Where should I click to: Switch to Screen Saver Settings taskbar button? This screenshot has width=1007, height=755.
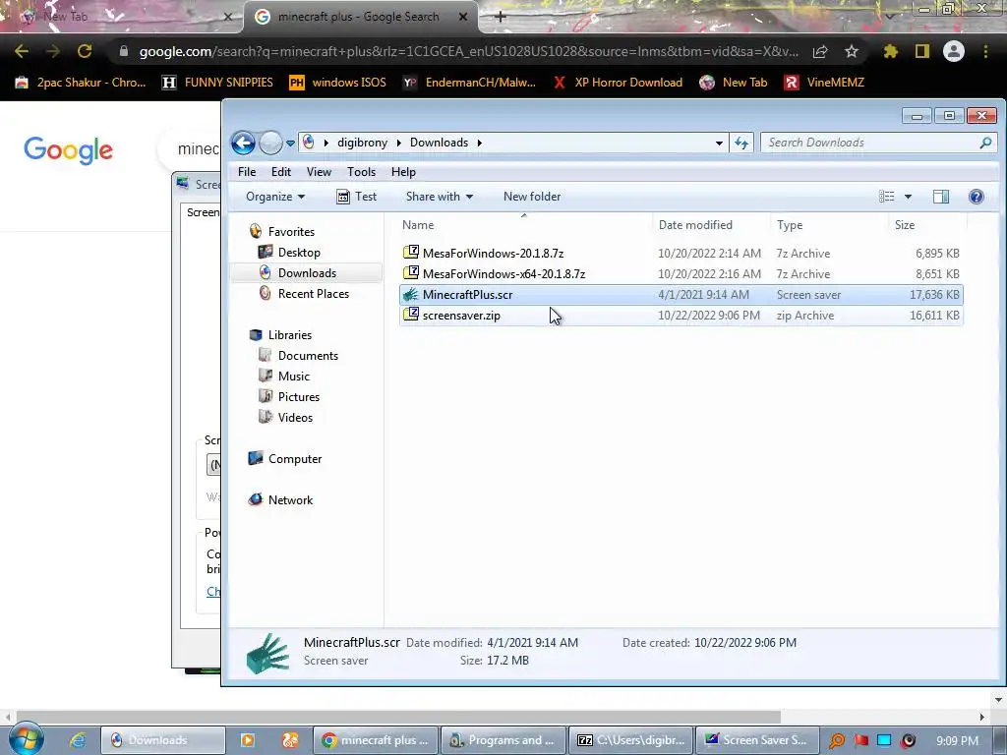click(756, 740)
